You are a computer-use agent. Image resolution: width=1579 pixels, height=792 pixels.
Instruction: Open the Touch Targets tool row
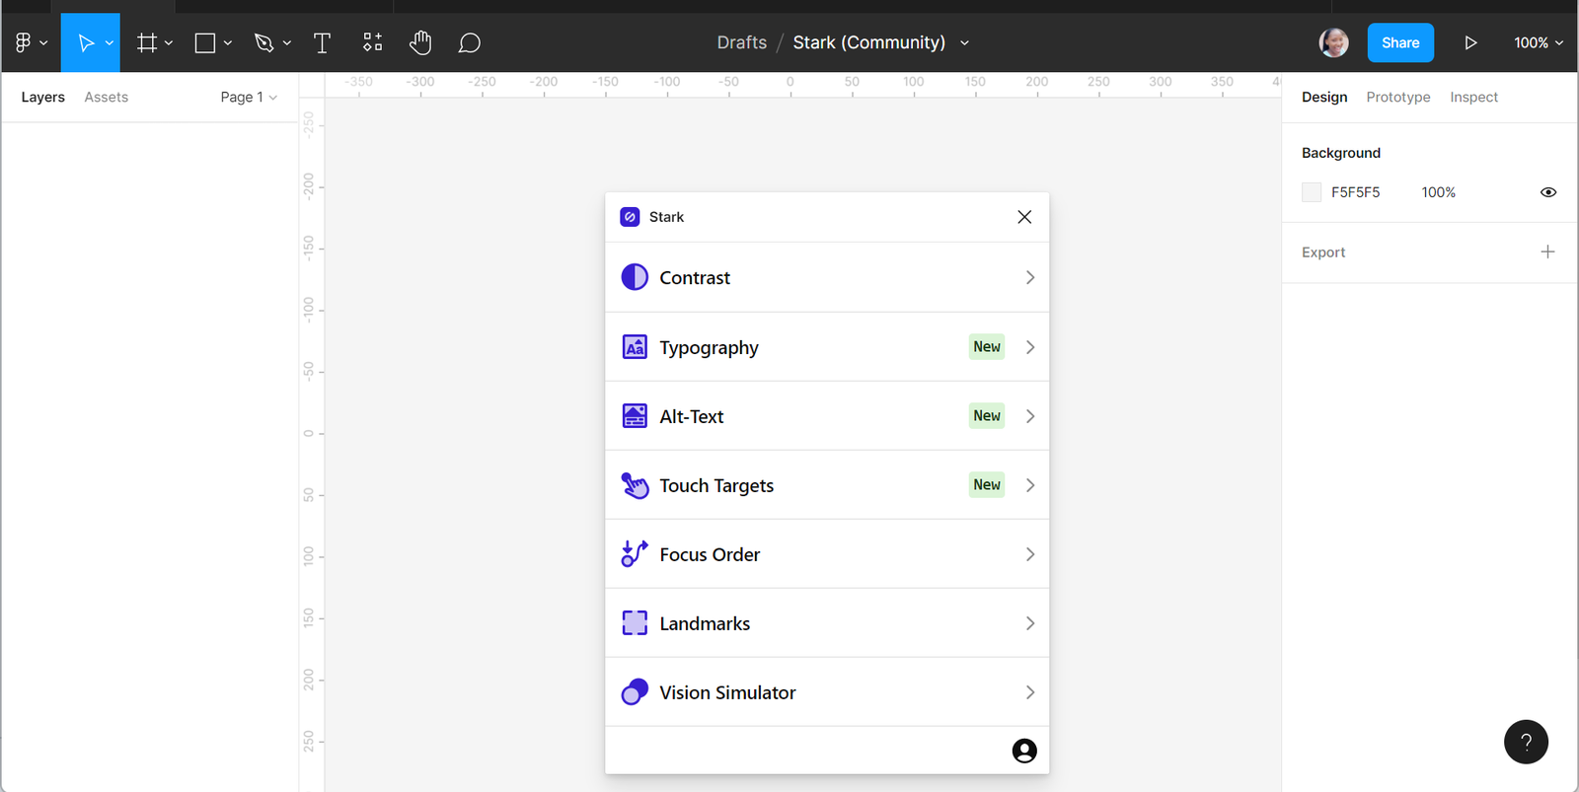(x=827, y=485)
